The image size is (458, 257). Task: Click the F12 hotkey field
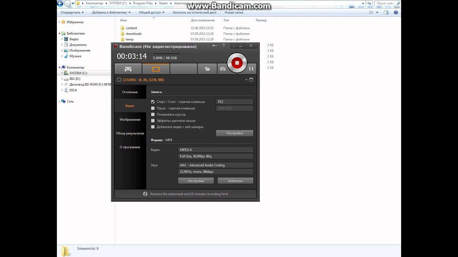tap(235, 102)
